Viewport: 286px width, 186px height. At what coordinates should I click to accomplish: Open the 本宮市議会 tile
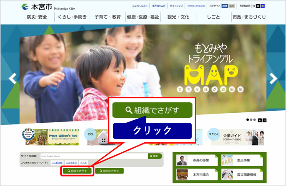click(197, 174)
